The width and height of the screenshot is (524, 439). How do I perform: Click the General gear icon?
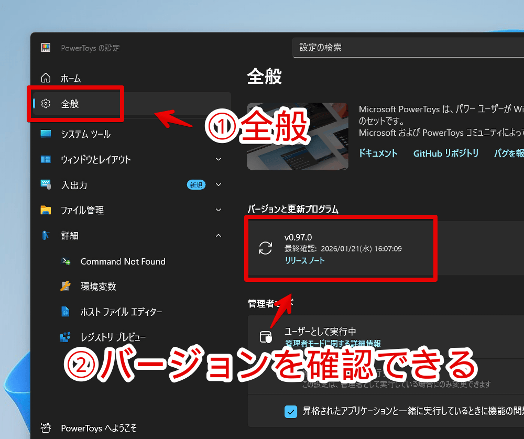[x=46, y=104]
